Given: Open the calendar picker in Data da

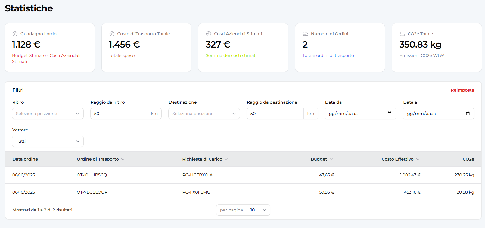Looking at the screenshot, I should [x=389, y=114].
